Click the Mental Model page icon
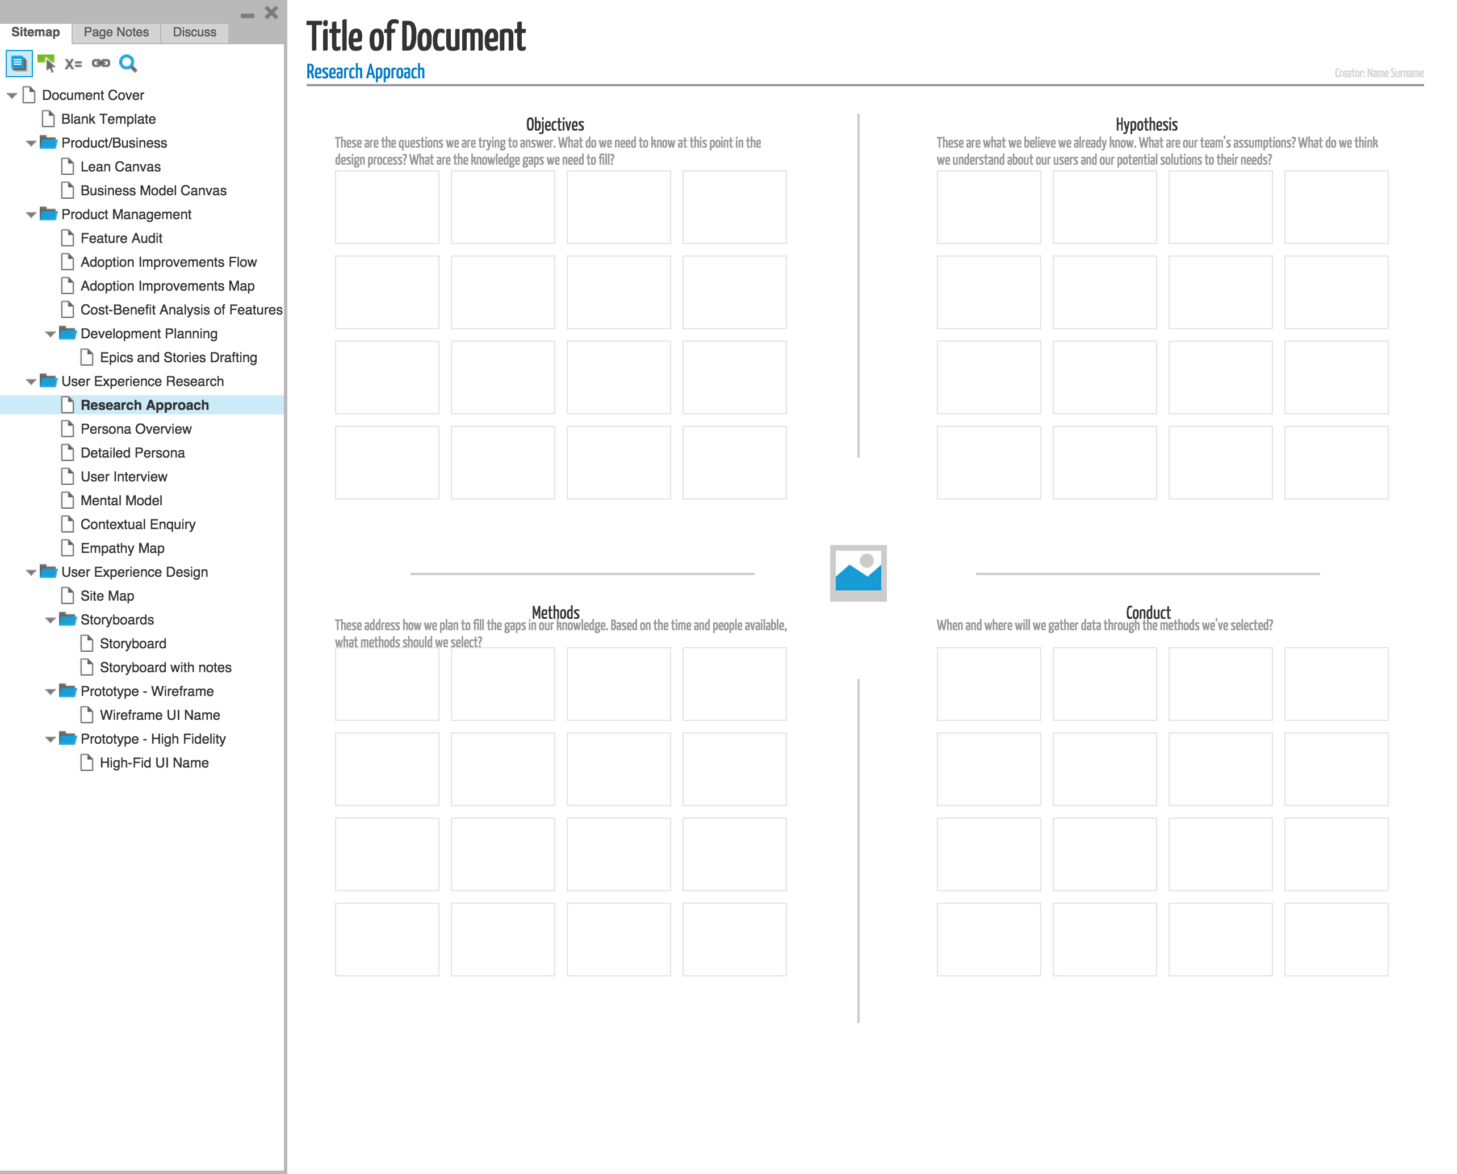 click(x=68, y=501)
